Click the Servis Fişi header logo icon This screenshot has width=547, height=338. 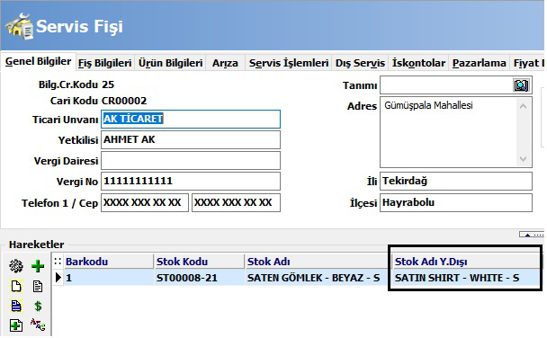tap(20, 26)
